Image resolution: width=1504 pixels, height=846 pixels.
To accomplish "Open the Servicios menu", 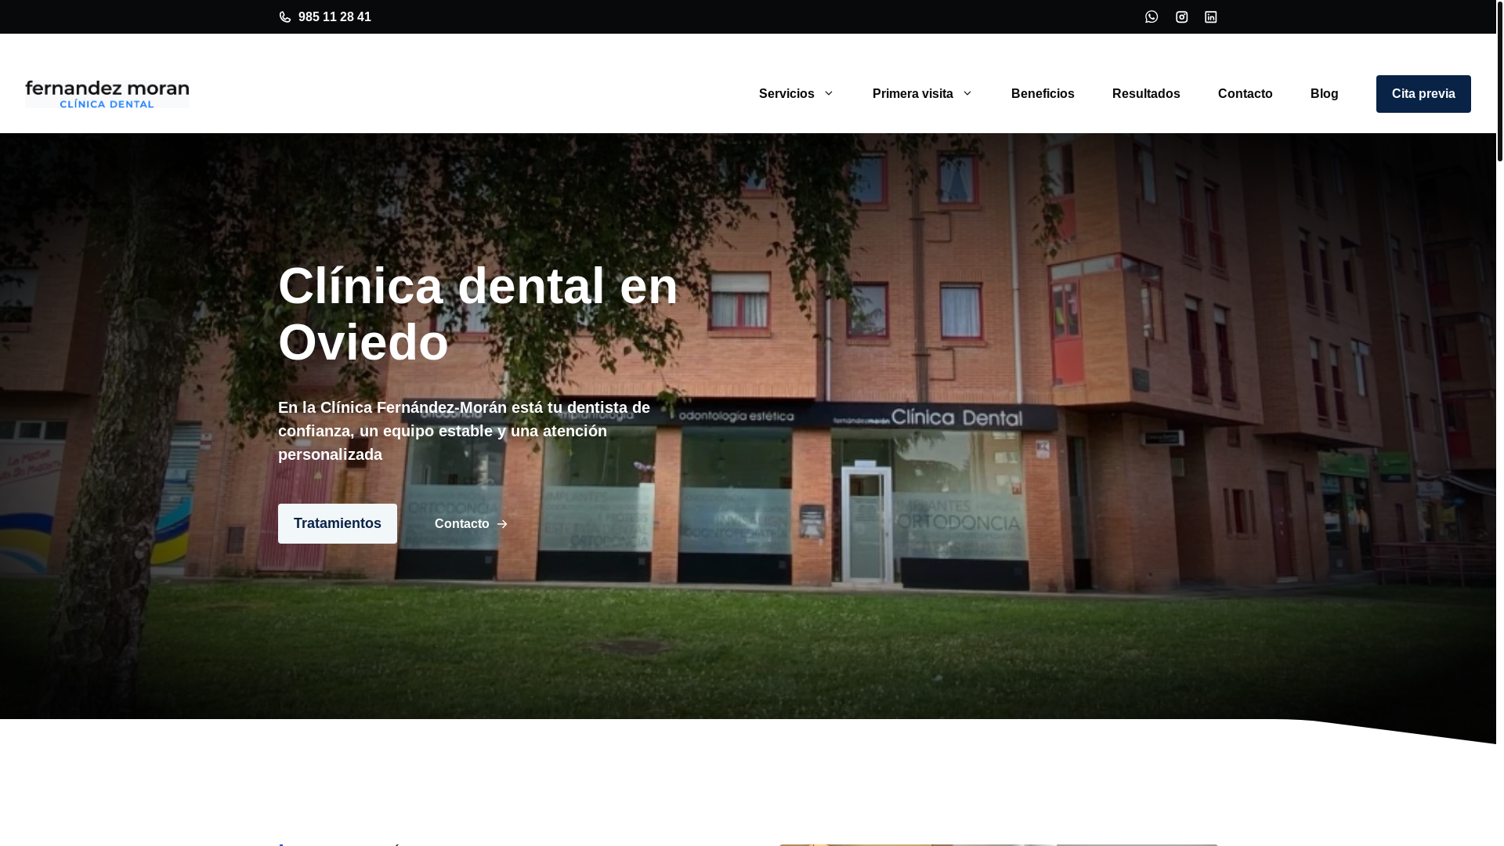I will tap(786, 94).
